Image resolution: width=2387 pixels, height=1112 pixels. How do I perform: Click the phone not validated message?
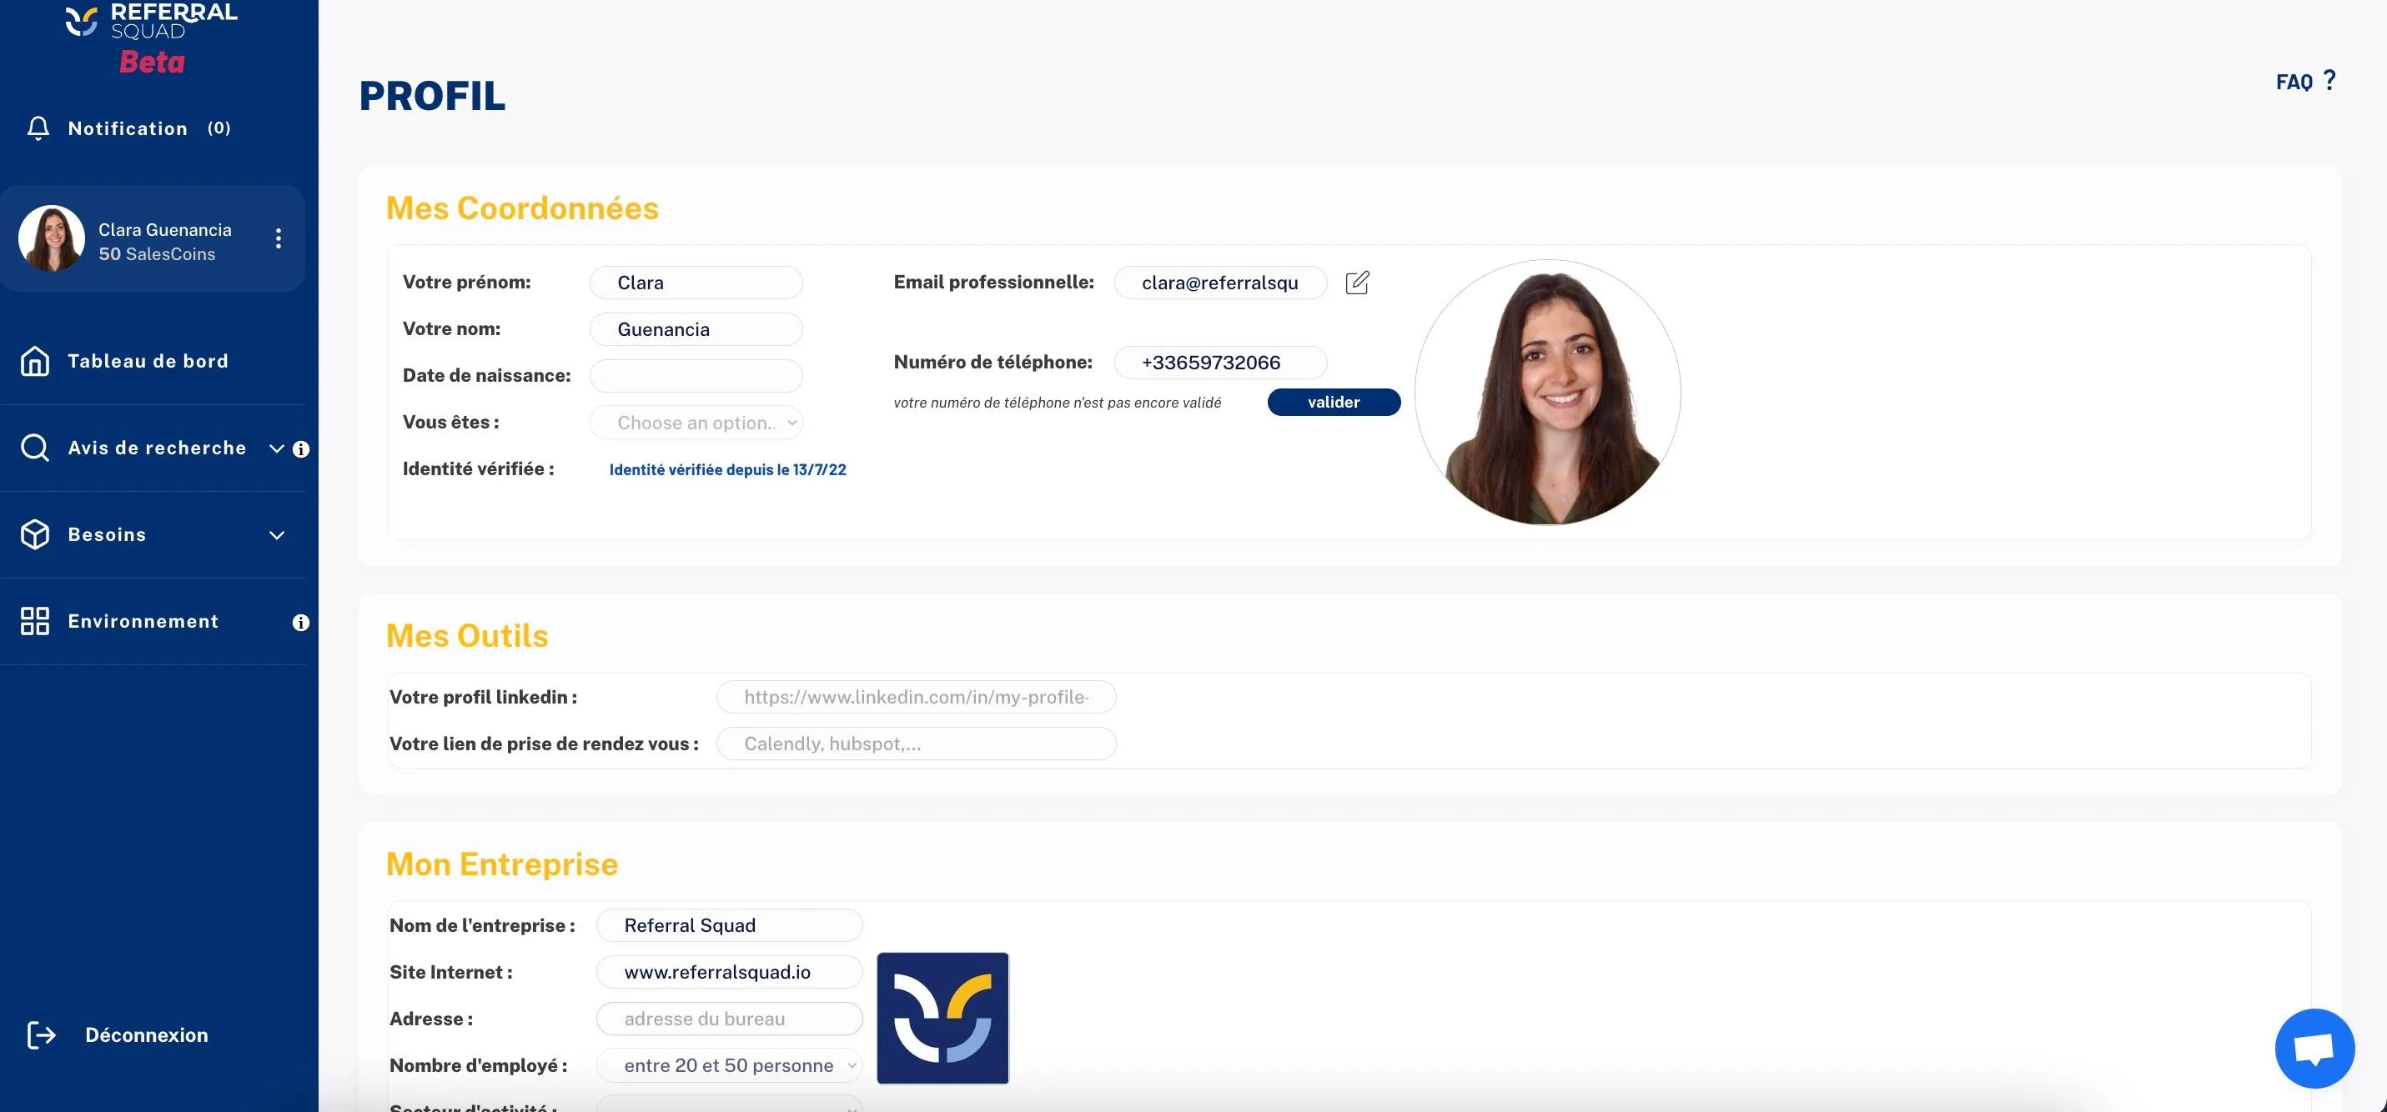tap(1057, 403)
